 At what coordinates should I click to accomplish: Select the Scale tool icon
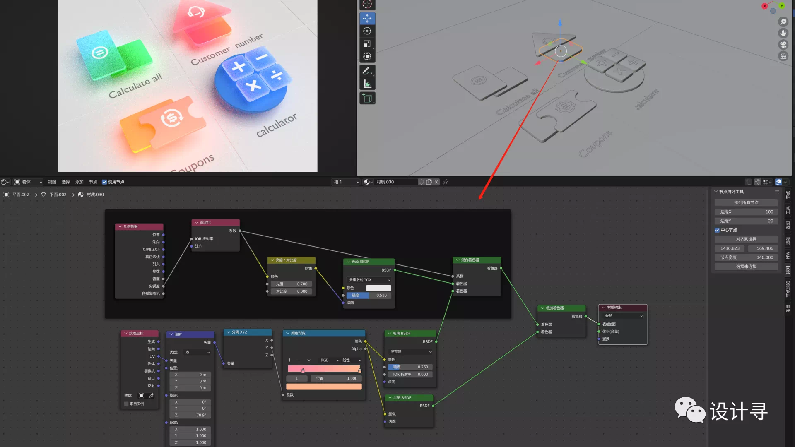tap(367, 44)
